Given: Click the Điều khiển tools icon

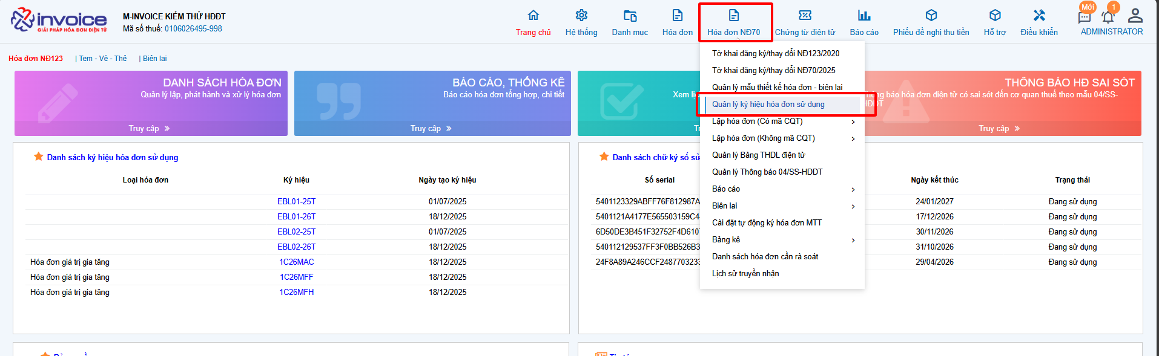Looking at the screenshot, I should pyautogui.click(x=1039, y=16).
